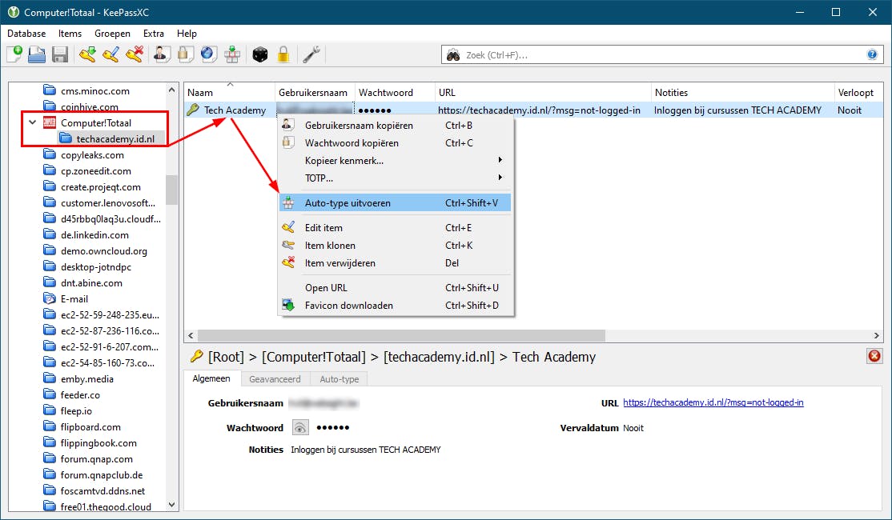Click the group tree vertical scrollbar thumb

pyautogui.click(x=172, y=190)
